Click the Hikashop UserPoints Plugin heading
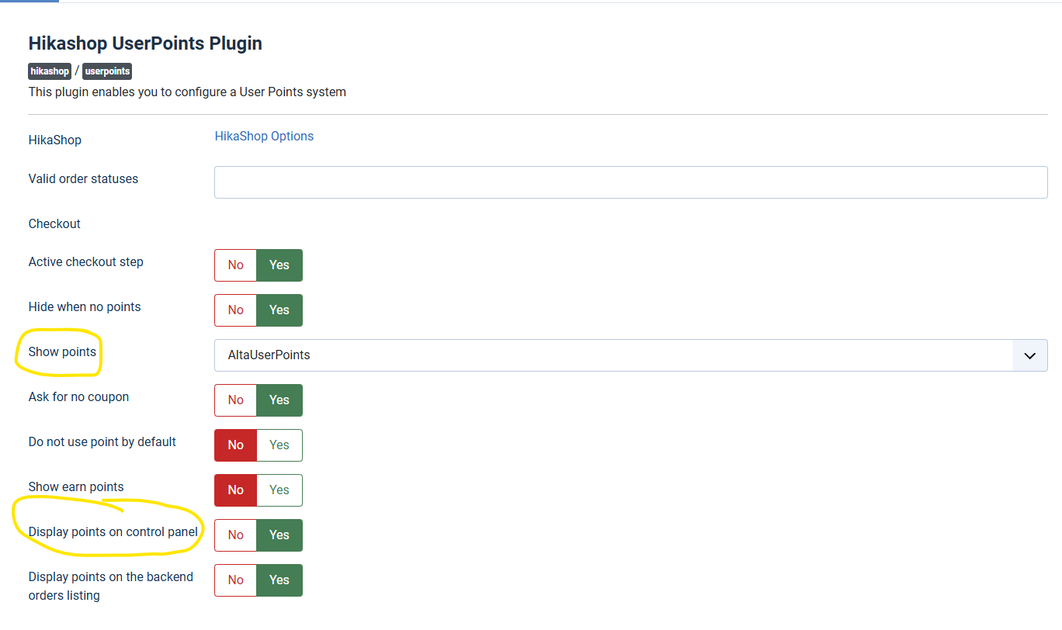The image size is (1062, 630). tap(145, 43)
